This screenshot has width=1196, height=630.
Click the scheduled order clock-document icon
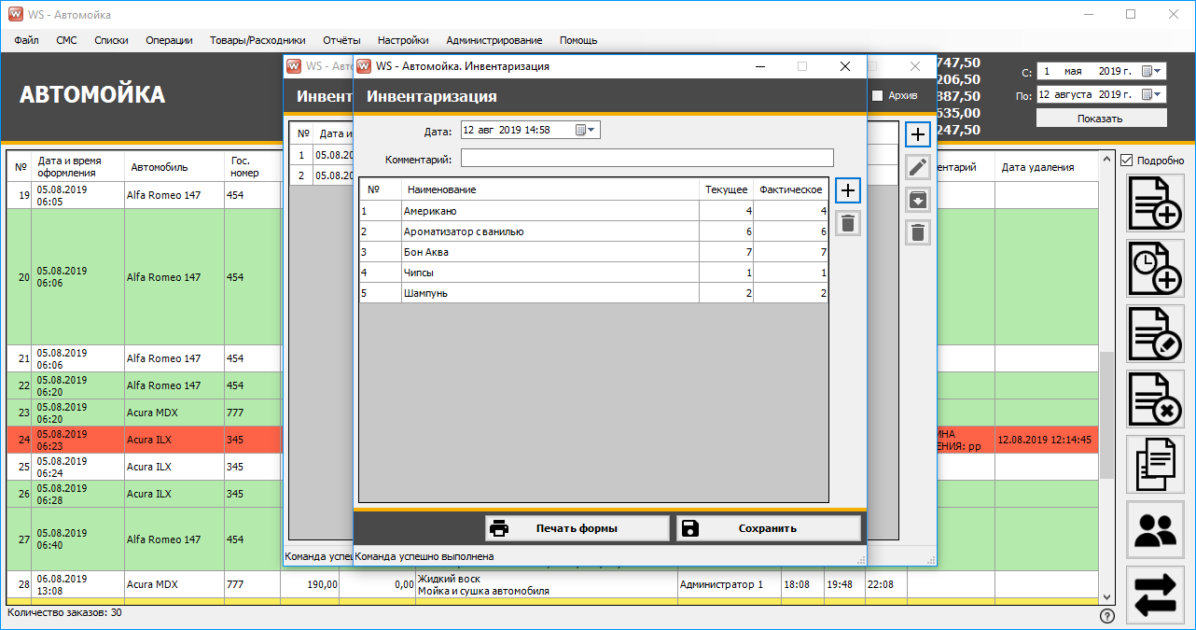coord(1156,269)
